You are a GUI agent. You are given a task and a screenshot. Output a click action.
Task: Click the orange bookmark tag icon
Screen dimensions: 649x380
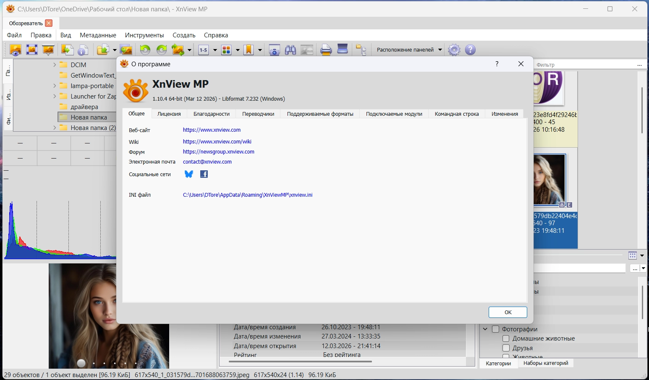coord(249,50)
